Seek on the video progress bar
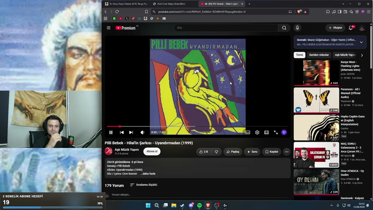Screen dimensions: 373x210 click(x=198, y=126)
